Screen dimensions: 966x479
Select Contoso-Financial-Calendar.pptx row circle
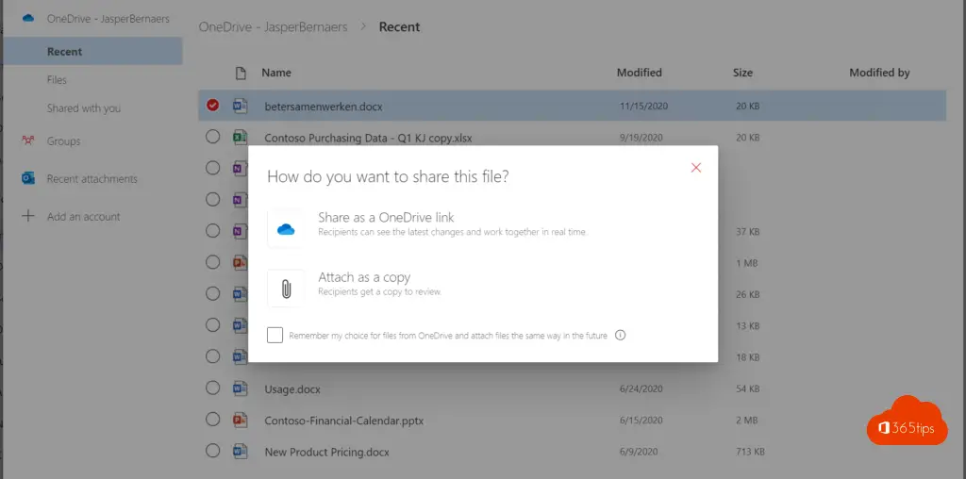point(212,420)
